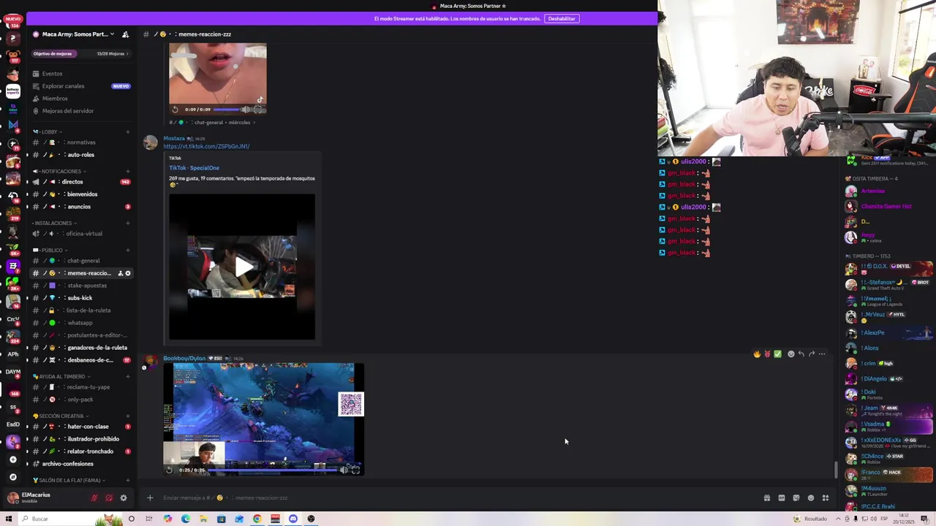
Task: Open the gift icon in message bar
Action: coord(767,498)
